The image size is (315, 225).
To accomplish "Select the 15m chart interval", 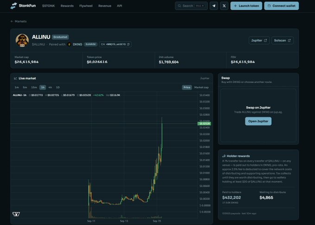I will tap(34, 87).
